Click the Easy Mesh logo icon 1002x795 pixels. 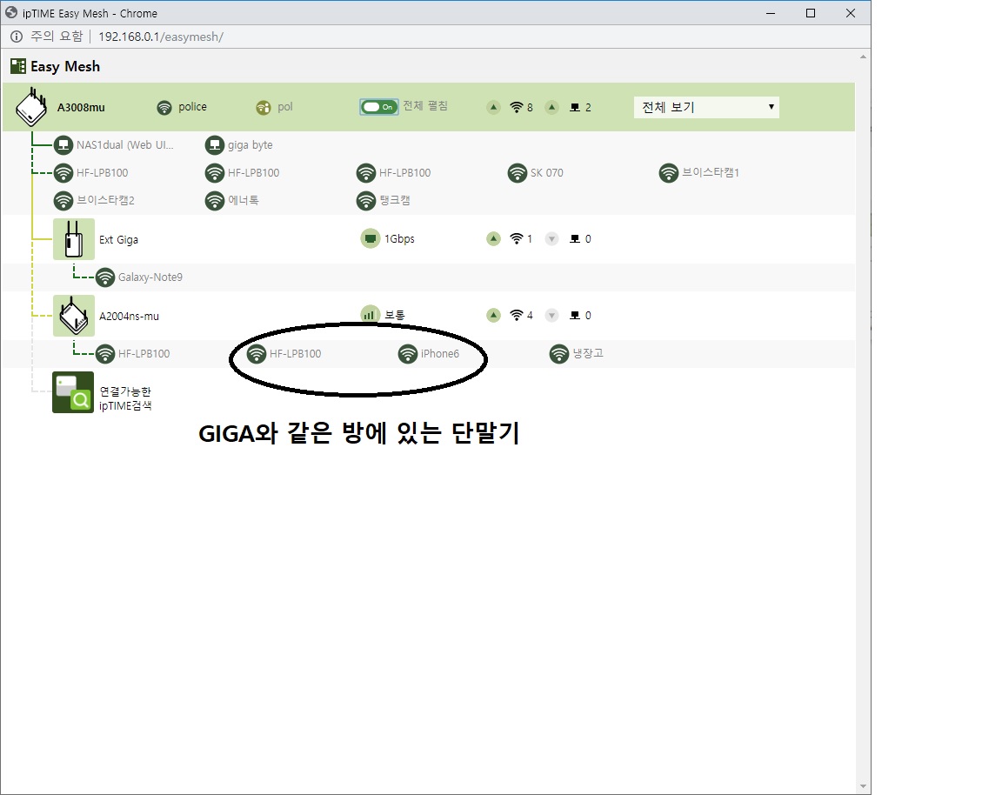pos(18,66)
